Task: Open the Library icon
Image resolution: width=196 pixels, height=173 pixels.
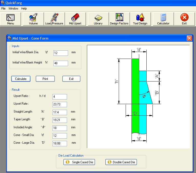Action: coord(98,19)
